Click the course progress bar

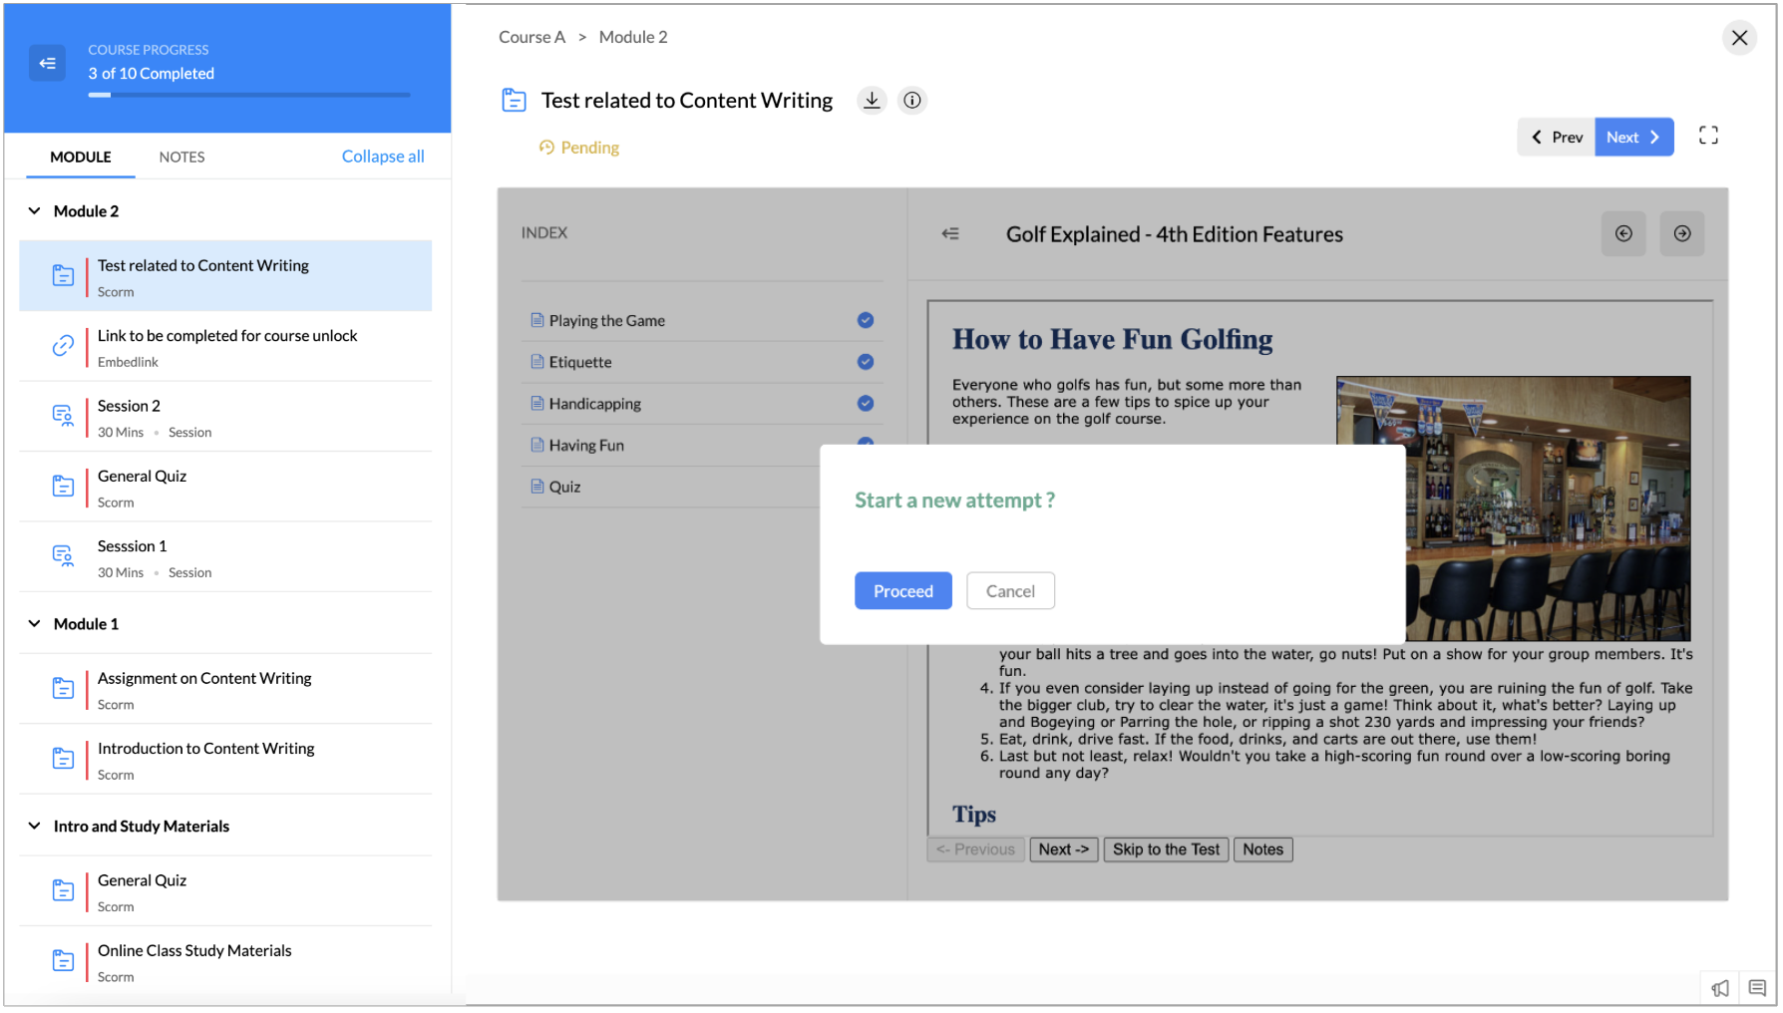click(248, 96)
